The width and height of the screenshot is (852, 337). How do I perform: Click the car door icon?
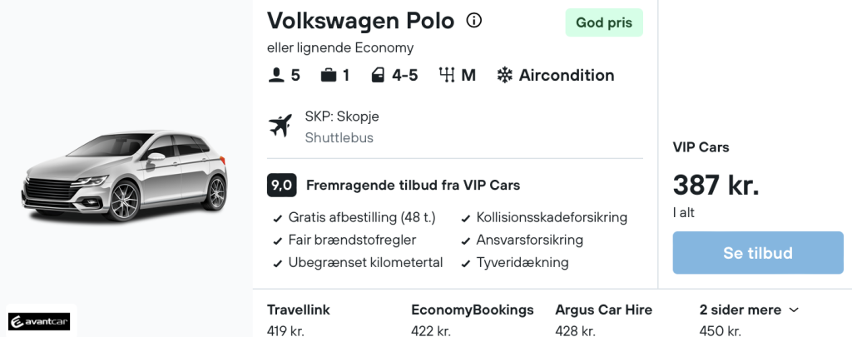pyautogui.click(x=378, y=76)
